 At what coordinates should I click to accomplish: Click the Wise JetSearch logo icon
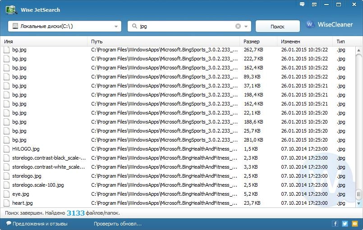11,10
